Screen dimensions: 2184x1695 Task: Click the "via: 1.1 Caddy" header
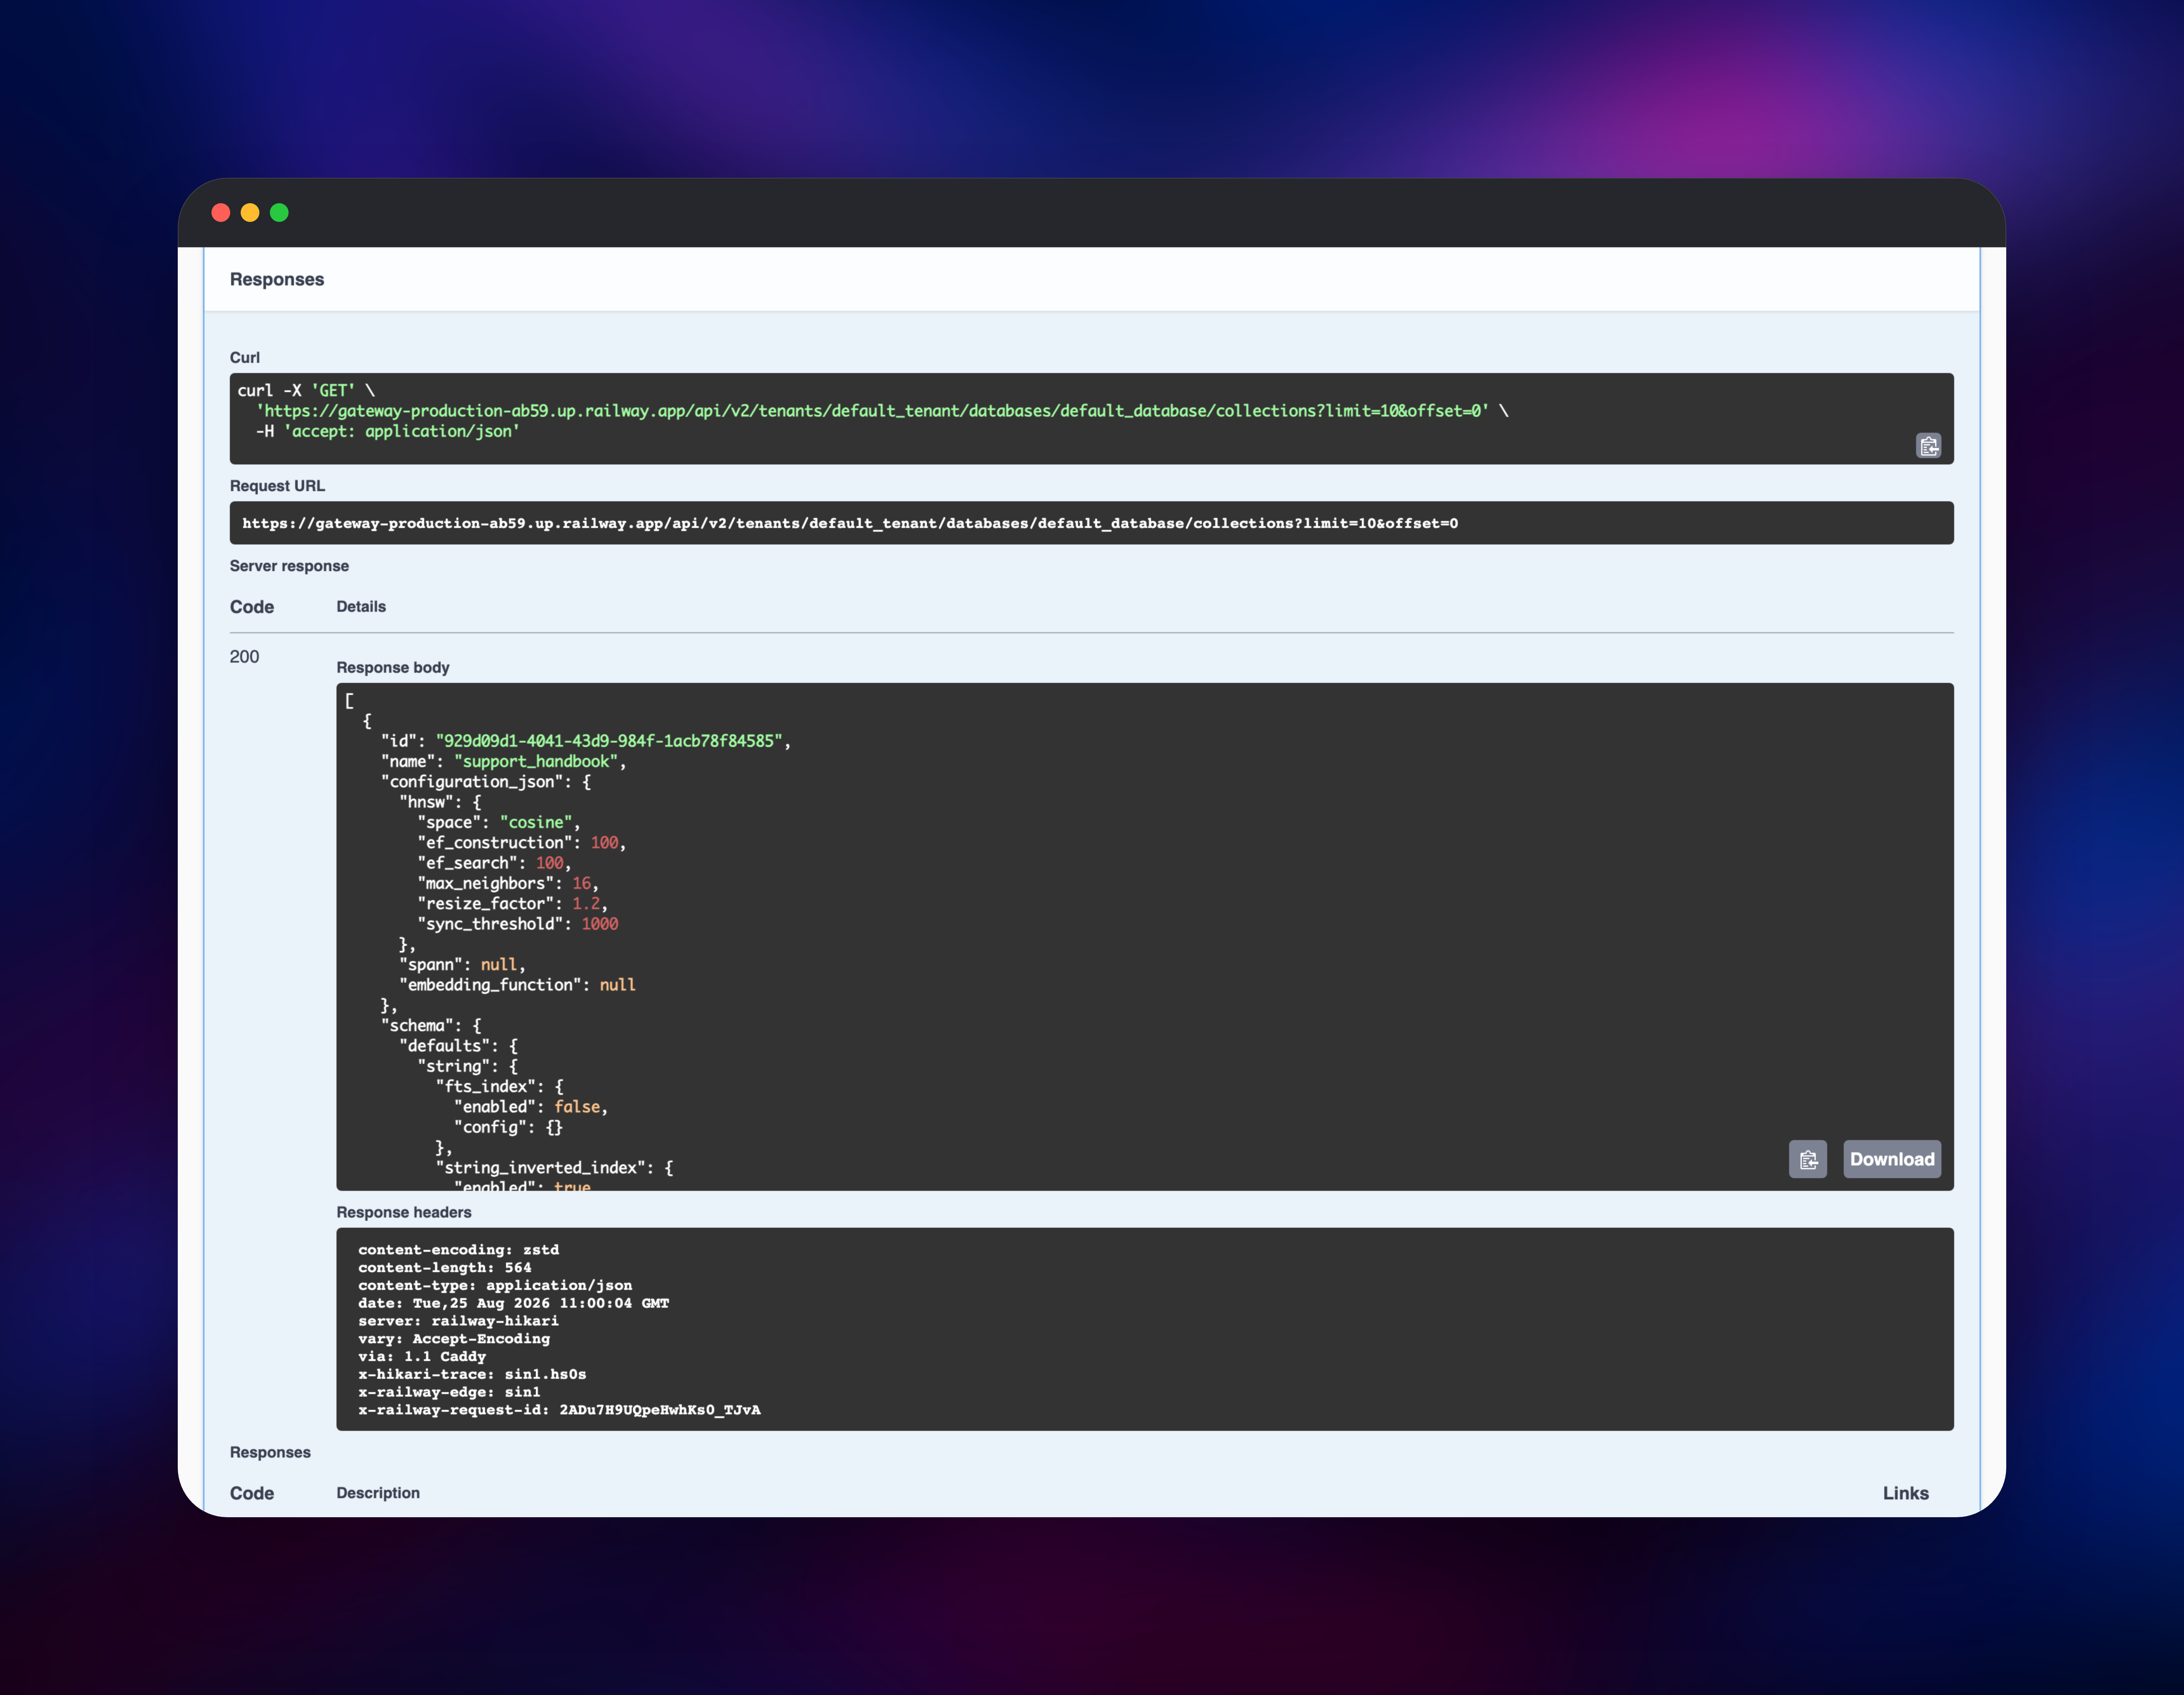(x=422, y=1357)
